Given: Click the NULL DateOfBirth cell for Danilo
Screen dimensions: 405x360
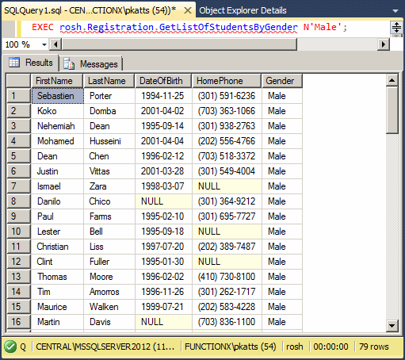Looking at the screenshot, I should point(163,201).
